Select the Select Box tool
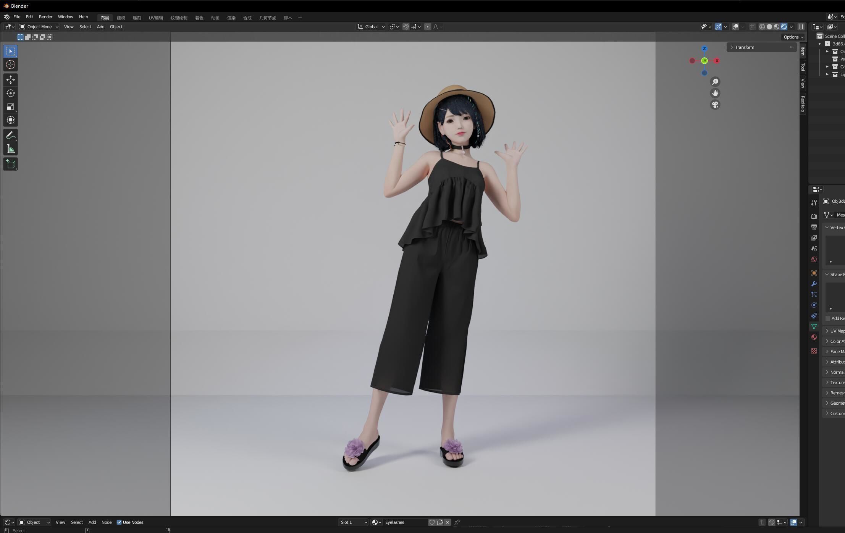 pyautogui.click(x=11, y=51)
